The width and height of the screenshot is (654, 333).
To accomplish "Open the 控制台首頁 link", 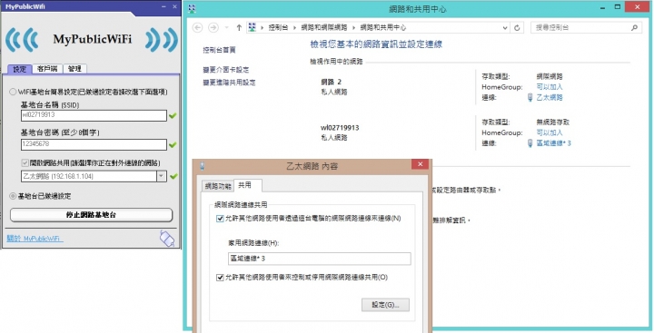I will 220,50.
